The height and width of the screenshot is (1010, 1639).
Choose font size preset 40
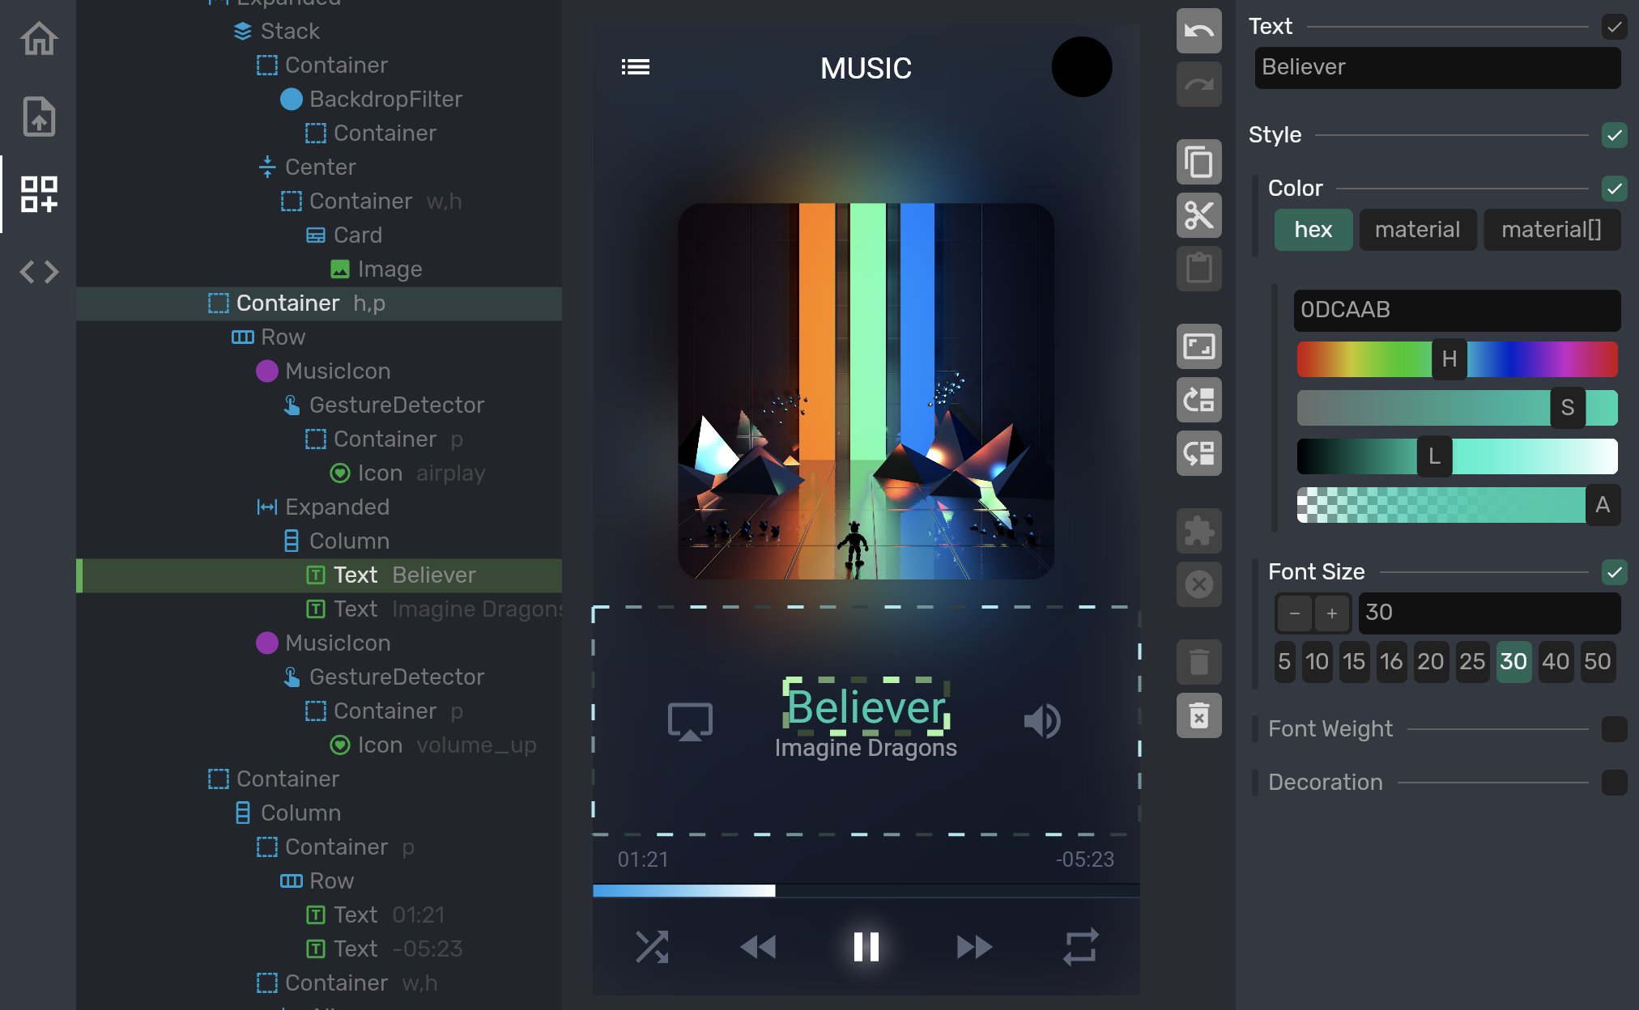click(1555, 661)
